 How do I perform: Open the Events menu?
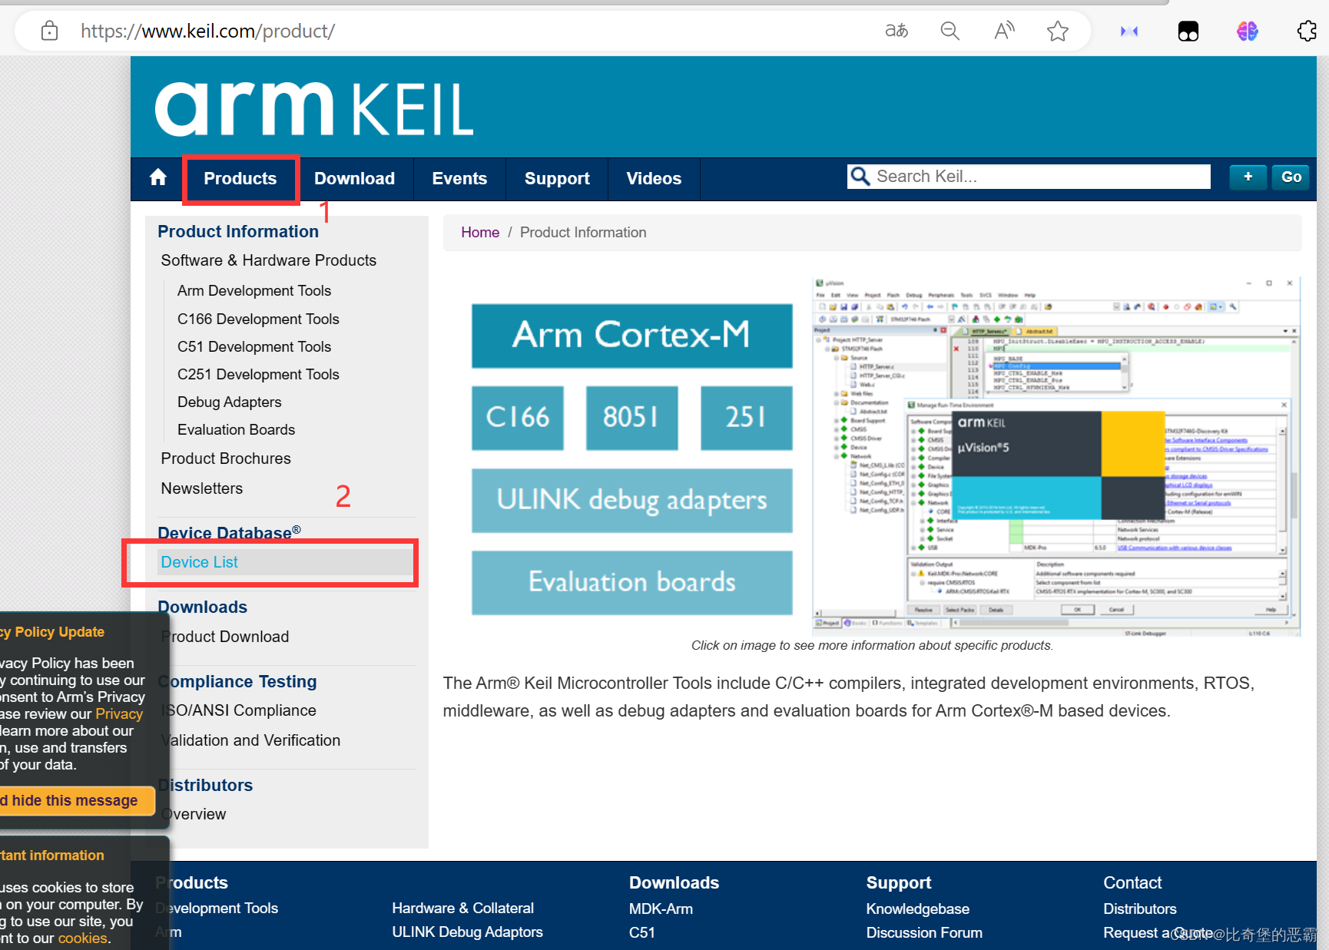(459, 179)
